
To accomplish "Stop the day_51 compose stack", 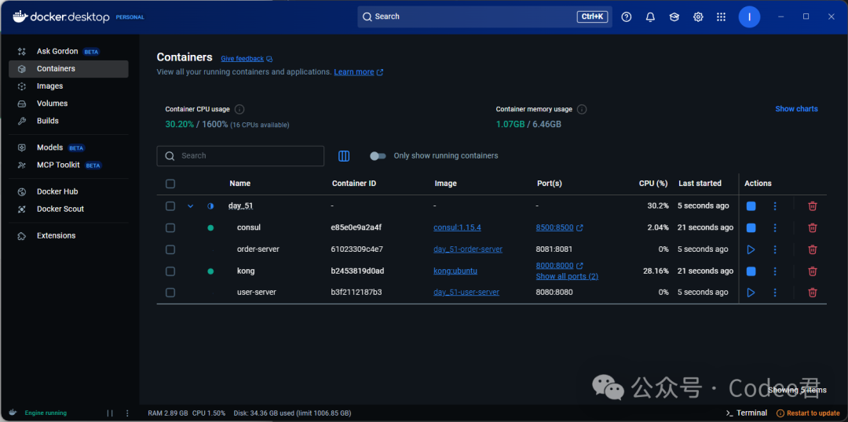I will point(751,206).
